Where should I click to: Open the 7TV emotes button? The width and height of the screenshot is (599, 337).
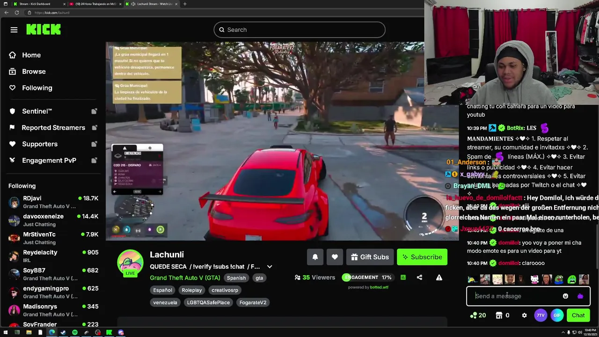(x=541, y=315)
